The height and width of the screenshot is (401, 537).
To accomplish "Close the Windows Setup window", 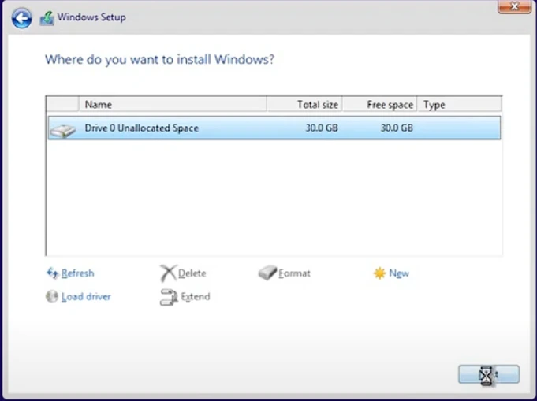I will click(x=514, y=6).
